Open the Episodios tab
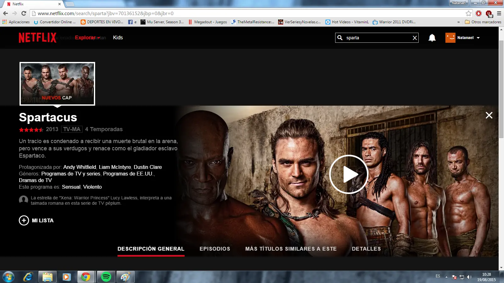Image resolution: width=504 pixels, height=283 pixels. click(215, 249)
